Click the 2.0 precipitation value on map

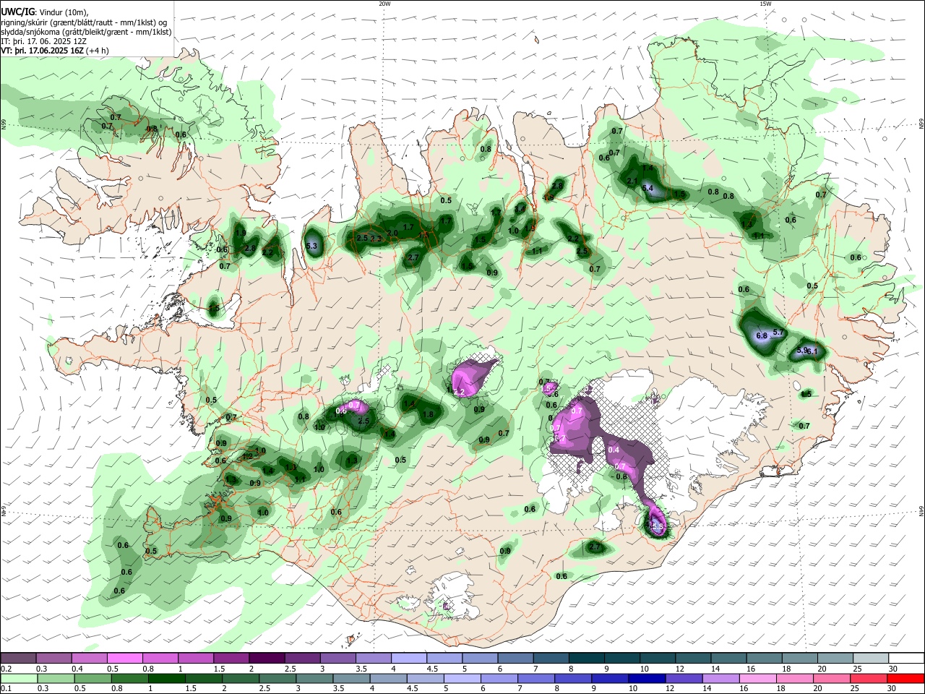click(392, 233)
